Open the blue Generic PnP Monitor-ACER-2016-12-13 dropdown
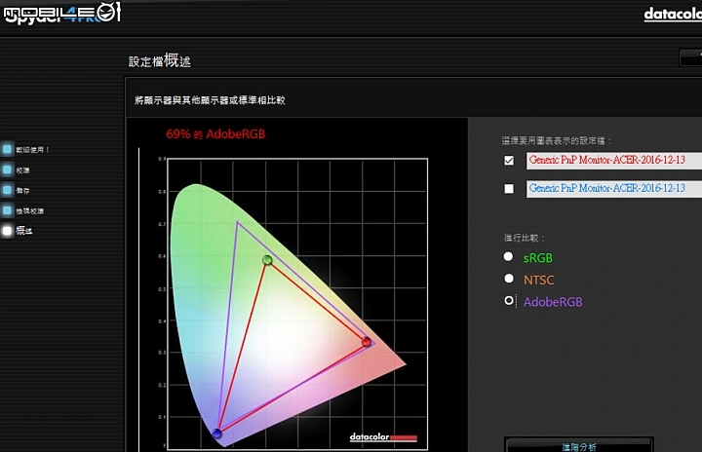The image size is (702, 452). pyautogui.click(x=614, y=188)
